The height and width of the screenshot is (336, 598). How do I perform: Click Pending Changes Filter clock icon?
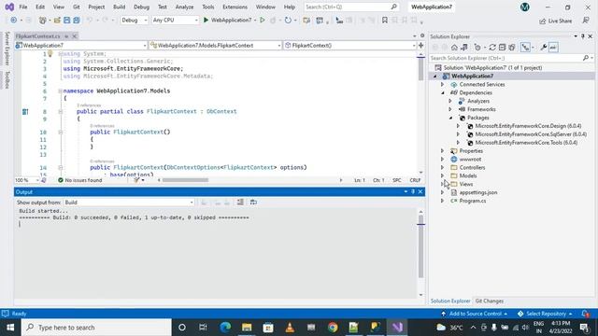click(477, 48)
